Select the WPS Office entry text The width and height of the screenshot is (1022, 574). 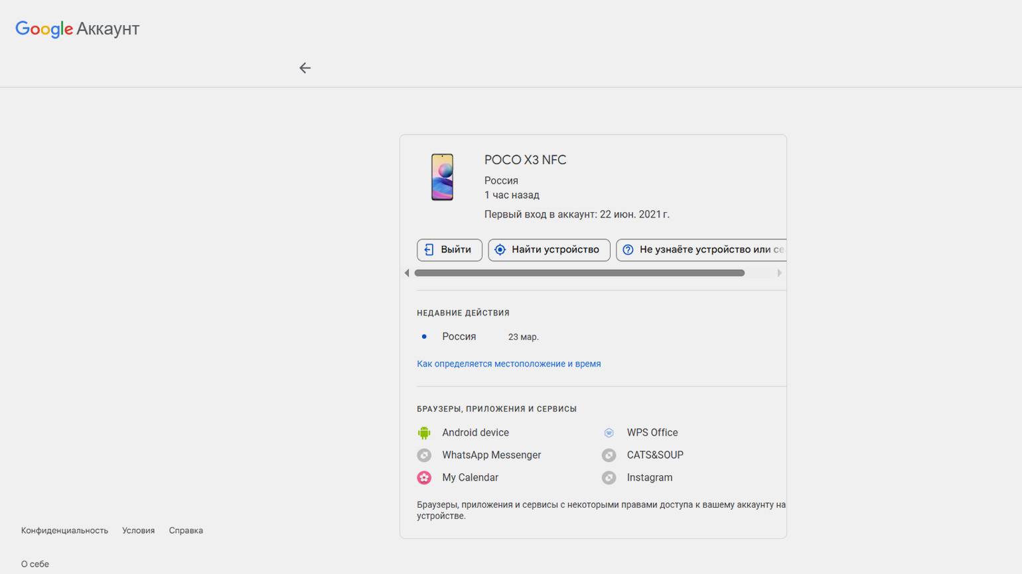coord(652,433)
